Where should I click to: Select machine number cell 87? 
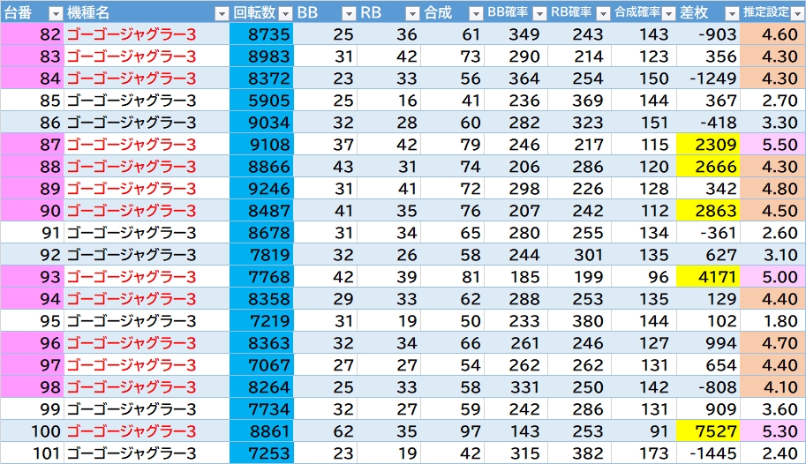pyautogui.click(x=32, y=145)
